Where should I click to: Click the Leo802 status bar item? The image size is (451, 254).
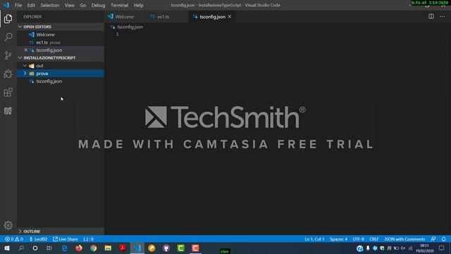pos(38,239)
